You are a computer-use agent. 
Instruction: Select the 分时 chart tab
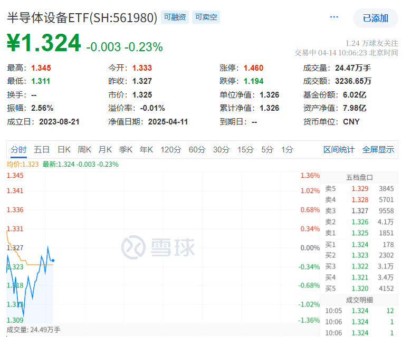[x=18, y=150]
